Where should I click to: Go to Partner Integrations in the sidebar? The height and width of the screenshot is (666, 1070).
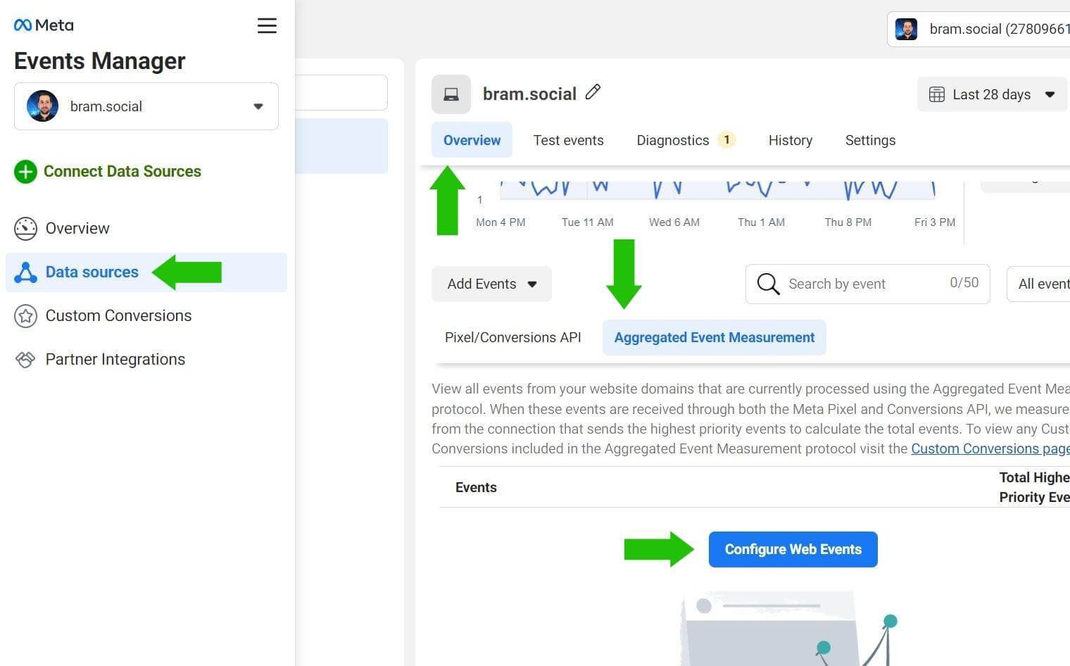[146, 360]
